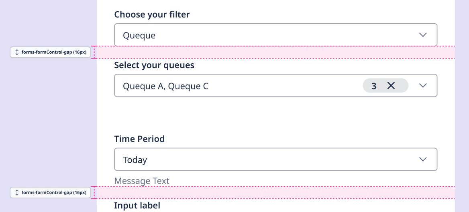Viewport: 469px width, 212px height.
Task: Click the 3 selected-count badge number
Action: tap(374, 86)
